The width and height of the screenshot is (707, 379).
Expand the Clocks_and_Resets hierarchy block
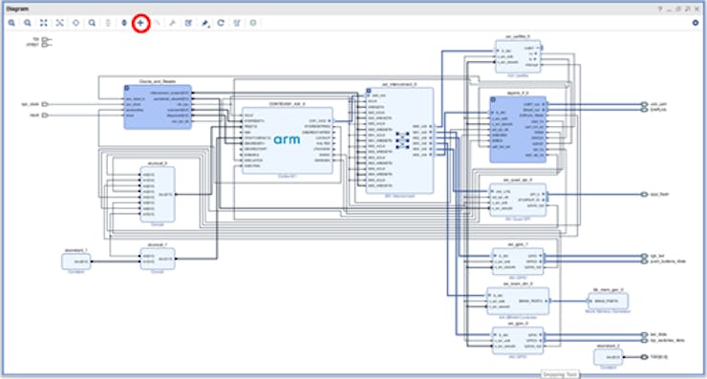pos(127,89)
